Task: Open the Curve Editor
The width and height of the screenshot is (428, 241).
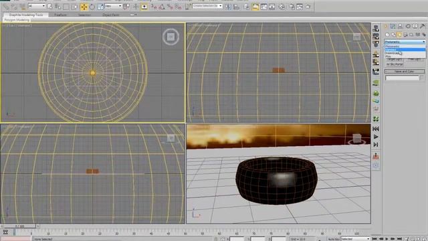Action: [x=263, y=7]
